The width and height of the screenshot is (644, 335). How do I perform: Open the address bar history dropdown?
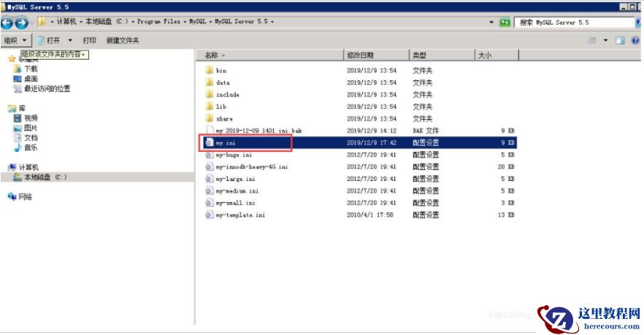click(491, 22)
